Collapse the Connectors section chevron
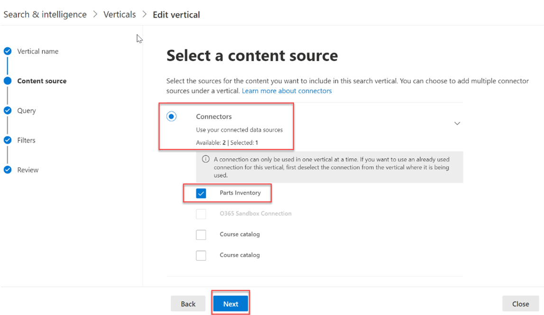This screenshot has width=544, height=315. tap(457, 124)
